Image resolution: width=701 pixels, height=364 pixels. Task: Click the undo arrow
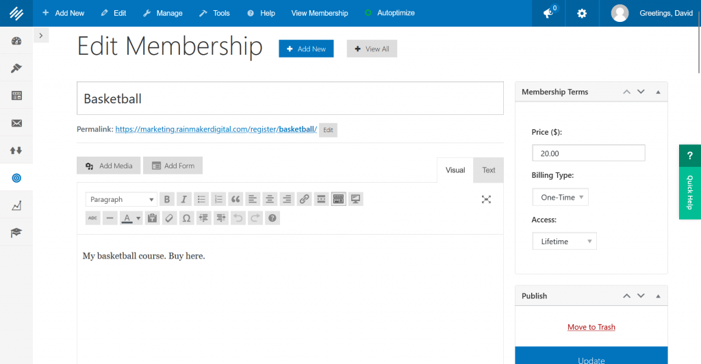238,218
